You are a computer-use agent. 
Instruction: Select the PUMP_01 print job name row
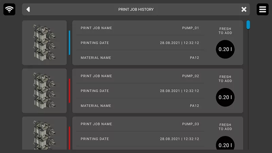point(140,28)
